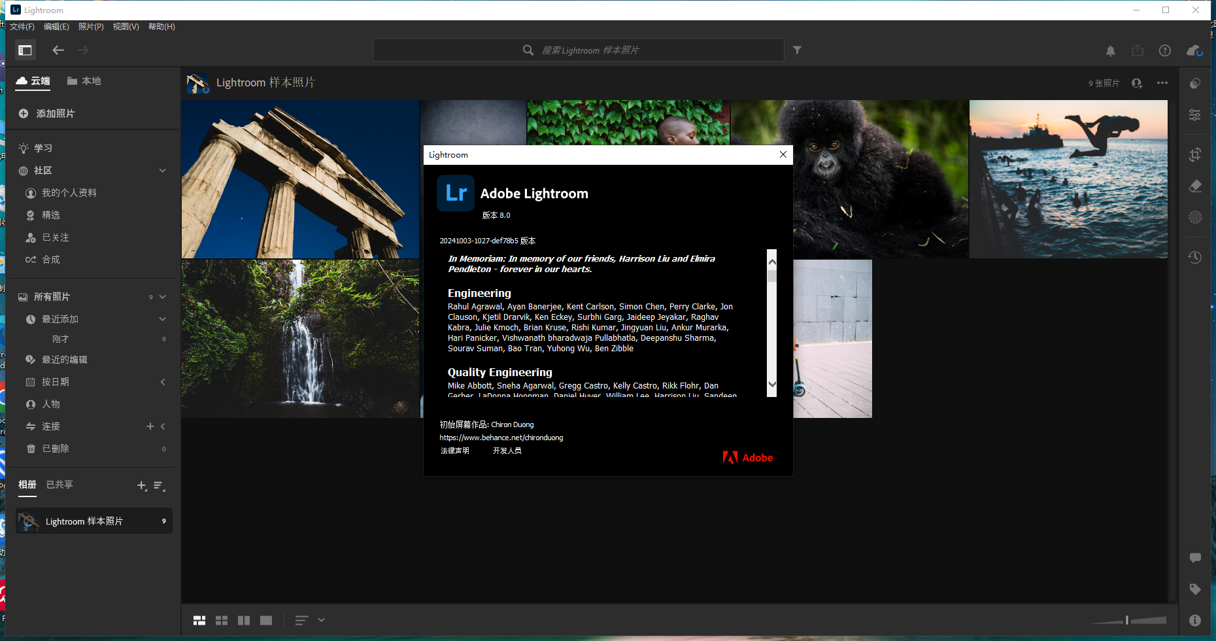Open the Versions history panel
1216x641 pixels.
tap(1195, 256)
